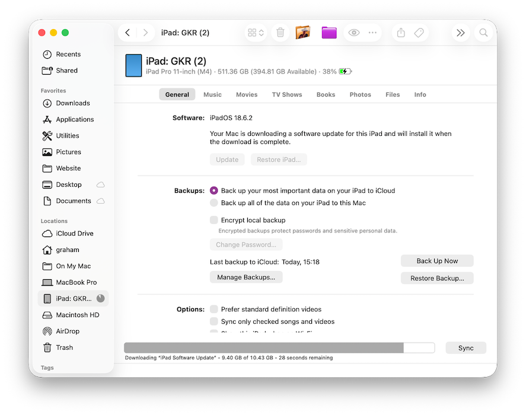Eject iPad using sidebar progress icon
This screenshot has height=415, width=526.
[x=101, y=299]
